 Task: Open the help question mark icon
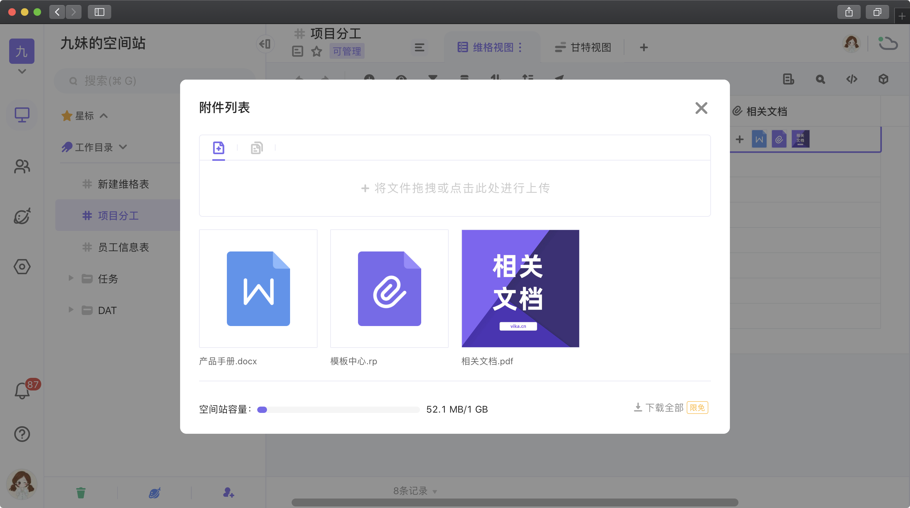(22, 434)
